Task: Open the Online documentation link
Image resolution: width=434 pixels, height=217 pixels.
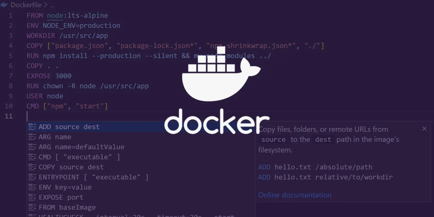Action: click(295, 195)
